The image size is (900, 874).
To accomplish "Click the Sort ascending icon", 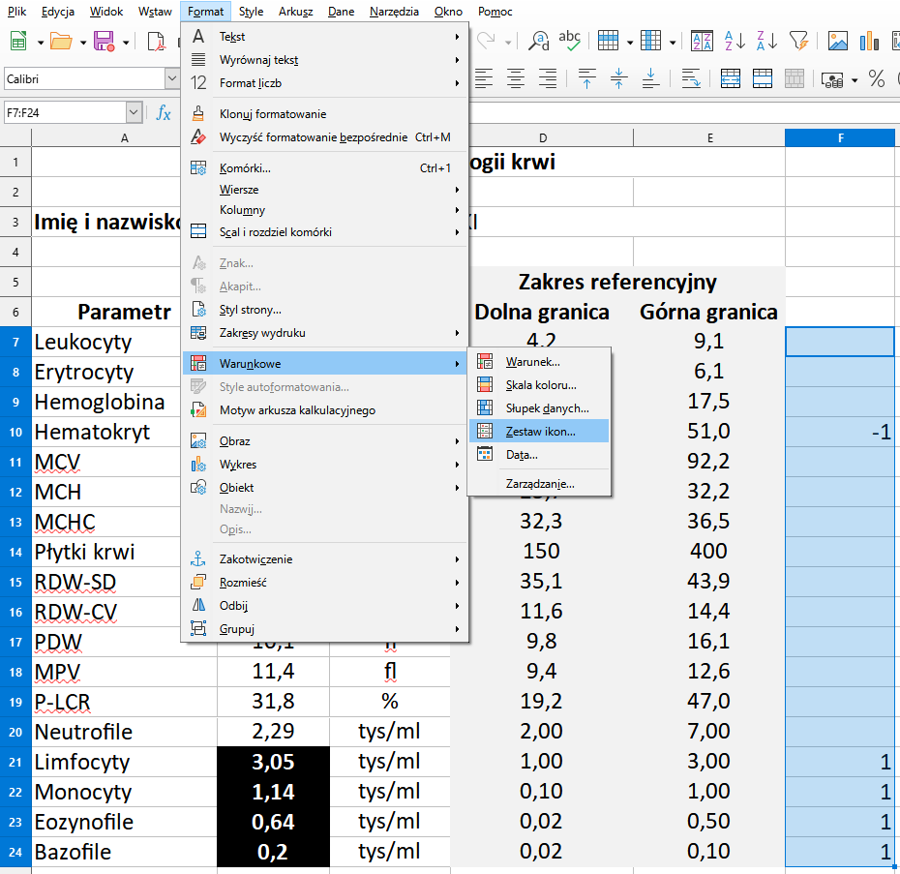I will 735,41.
